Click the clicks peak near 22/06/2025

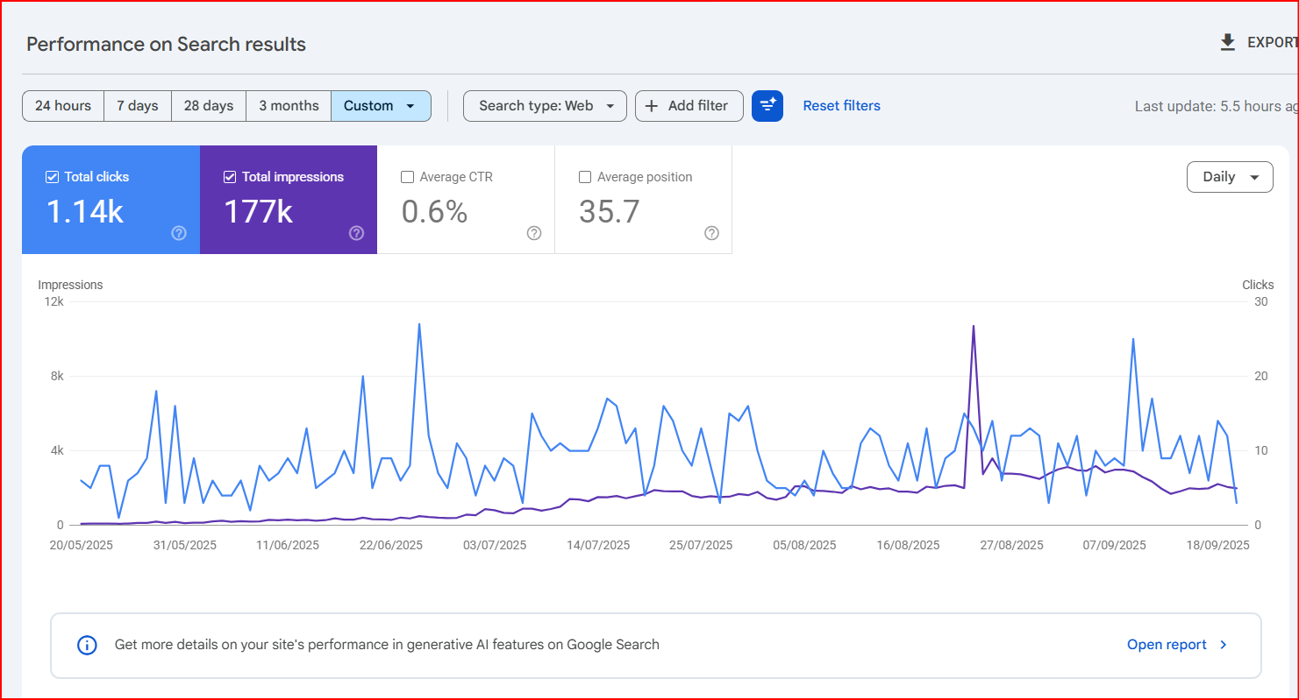[x=419, y=324]
